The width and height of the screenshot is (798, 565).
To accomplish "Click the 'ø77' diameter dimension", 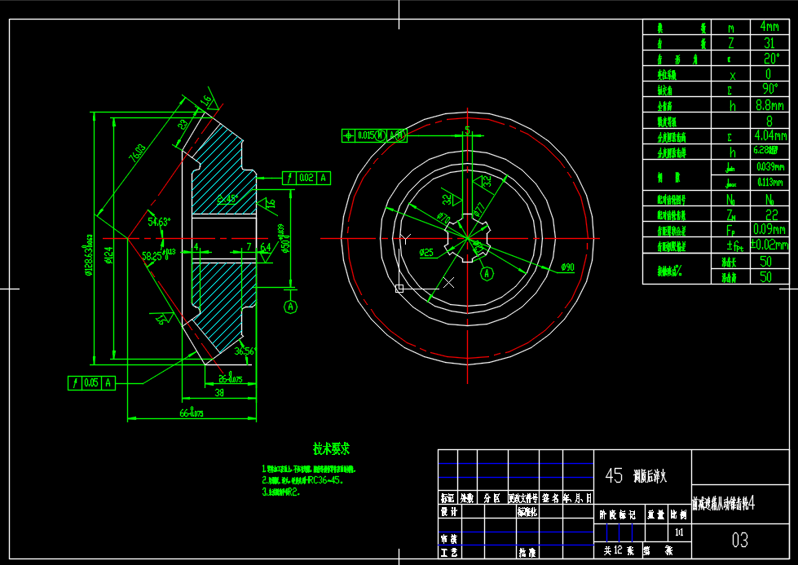I will [479, 210].
